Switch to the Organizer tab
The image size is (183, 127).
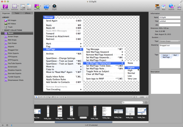click(x=6, y=13)
